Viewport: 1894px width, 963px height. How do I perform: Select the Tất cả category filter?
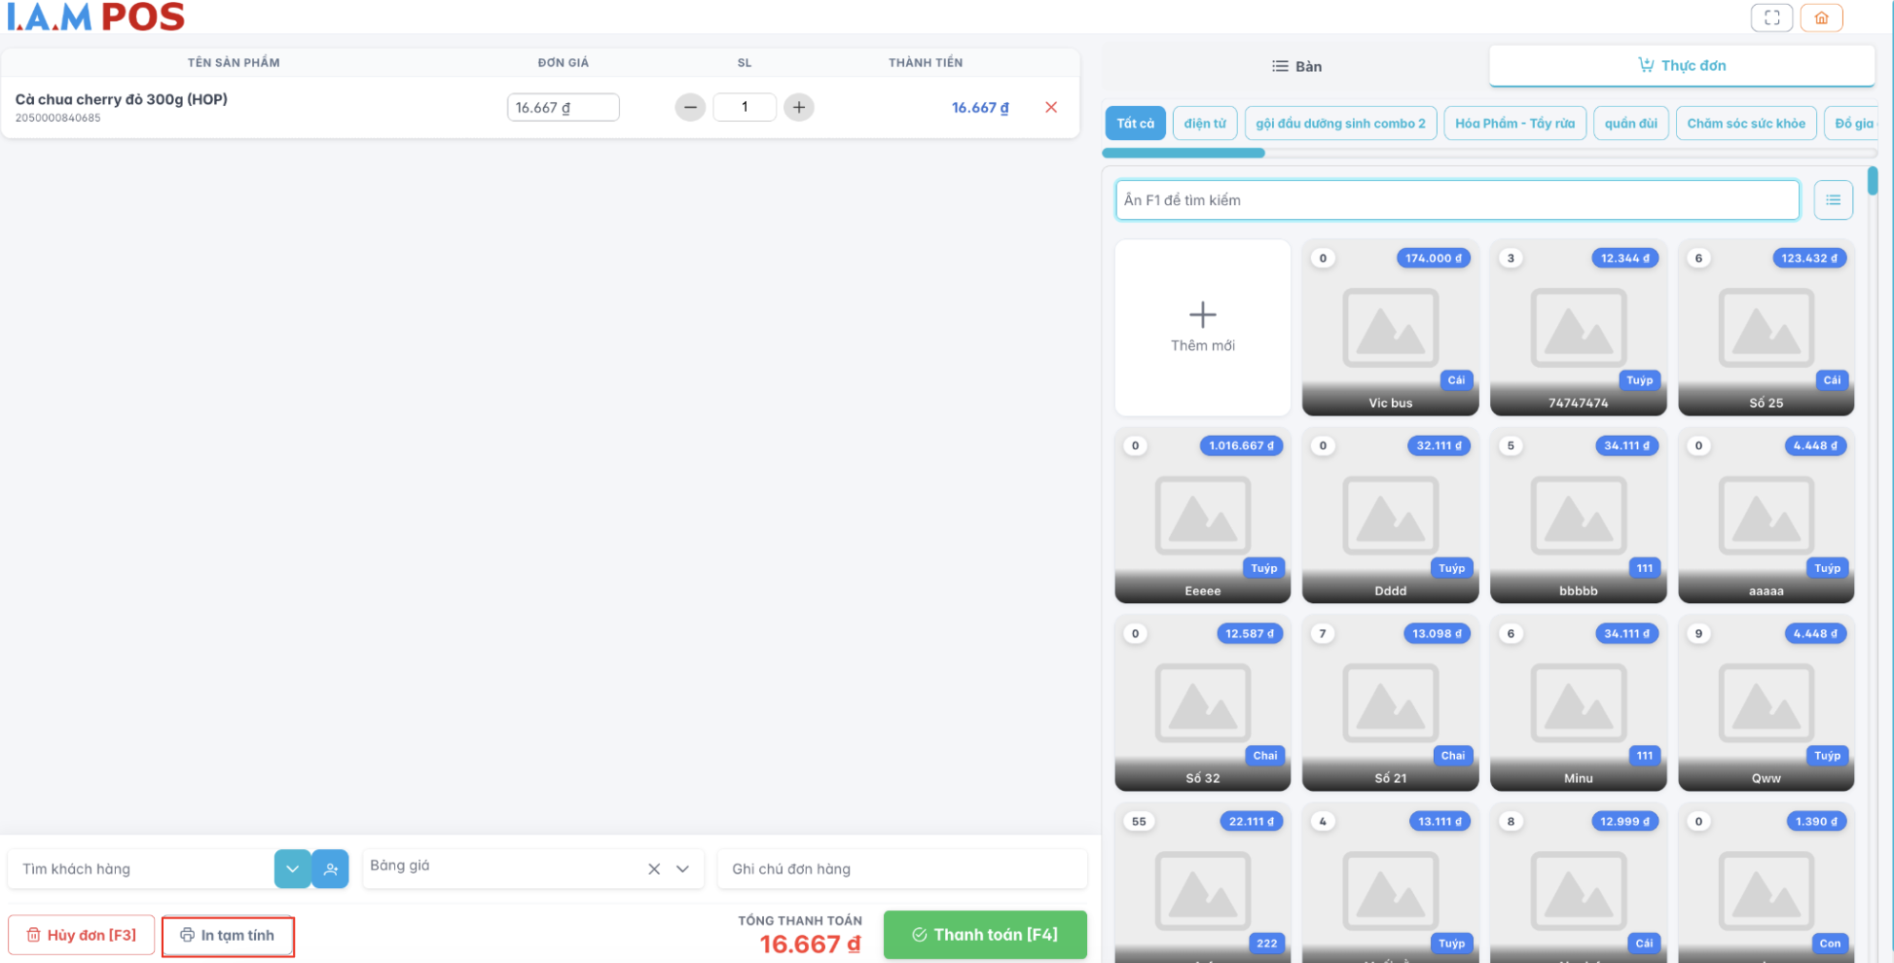1135,124
